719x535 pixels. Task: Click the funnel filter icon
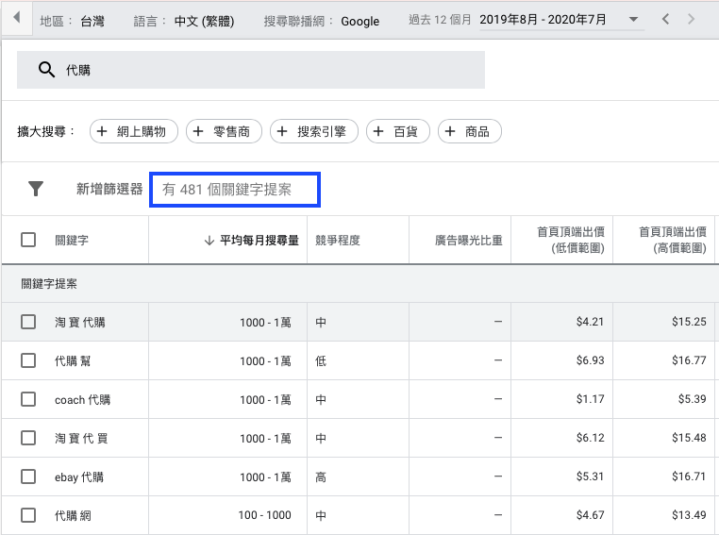point(36,189)
